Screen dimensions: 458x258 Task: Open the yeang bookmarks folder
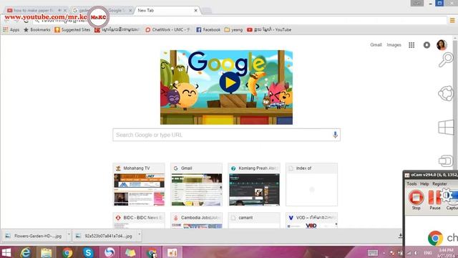coord(233,29)
